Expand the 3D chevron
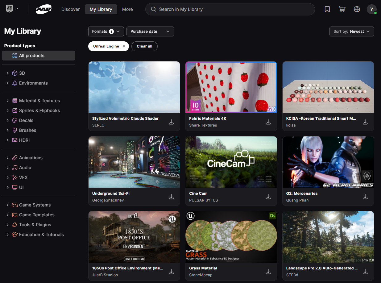 pos(7,73)
